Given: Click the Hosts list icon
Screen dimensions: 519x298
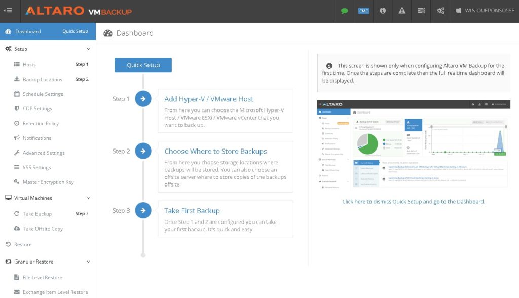Looking at the screenshot, I should tap(17, 64).
